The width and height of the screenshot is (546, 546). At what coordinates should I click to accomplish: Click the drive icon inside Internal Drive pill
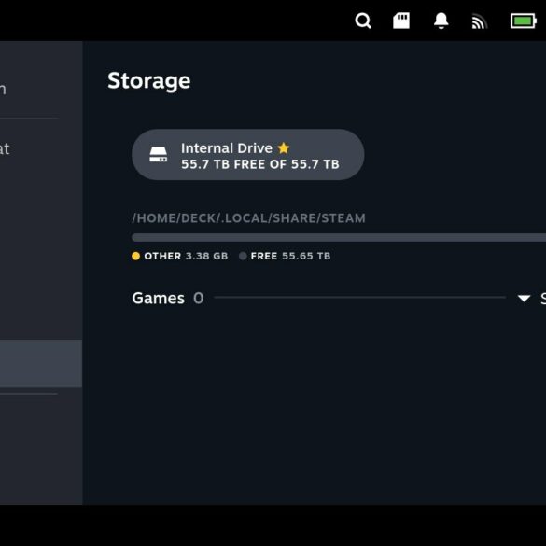click(158, 154)
